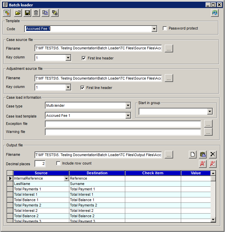Click the Adjustment source file Filename field
225x232 pixels.
[x=98, y=78]
